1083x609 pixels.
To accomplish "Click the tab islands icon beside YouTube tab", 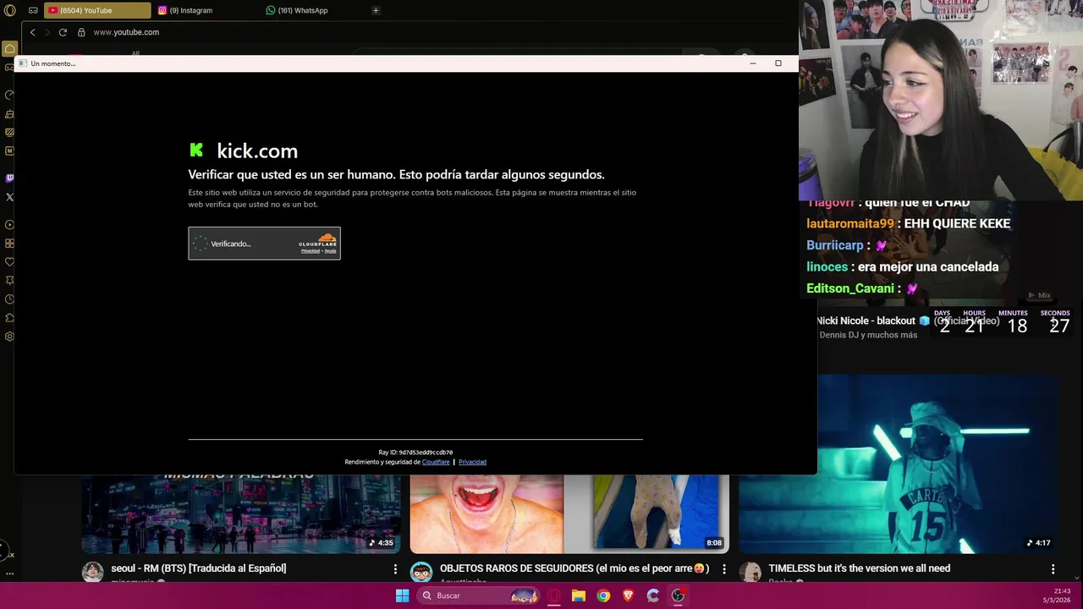I will [x=33, y=10].
